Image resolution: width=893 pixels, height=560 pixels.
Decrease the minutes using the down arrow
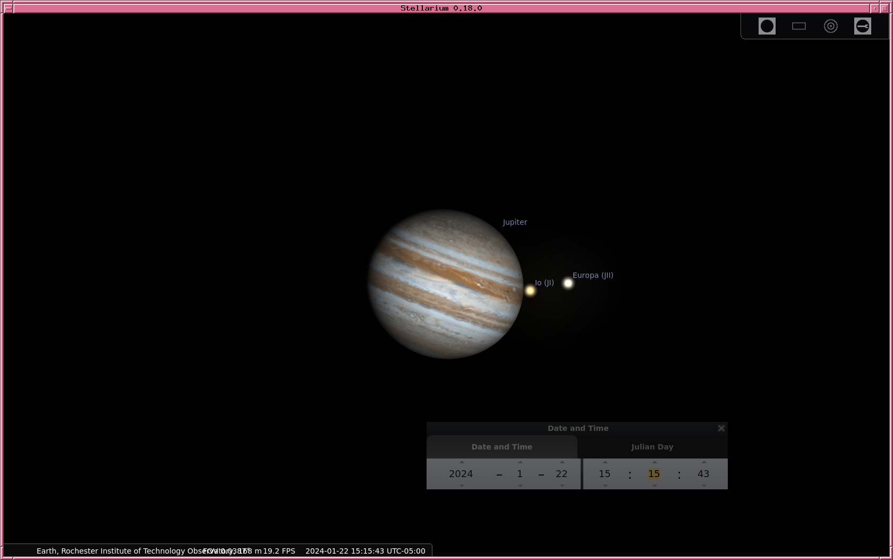(654, 486)
